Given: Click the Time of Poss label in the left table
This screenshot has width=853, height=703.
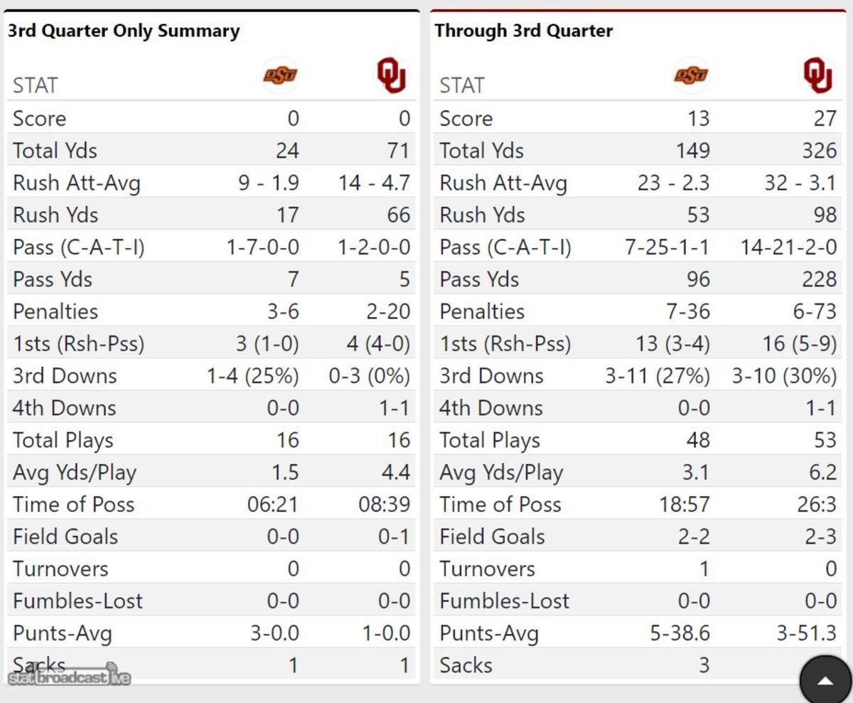Looking at the screenshot, I should click(73, 505).
